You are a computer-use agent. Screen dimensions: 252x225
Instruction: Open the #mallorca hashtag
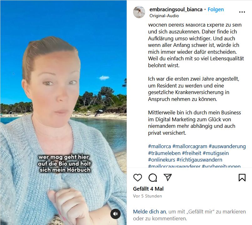pos(159,146)
